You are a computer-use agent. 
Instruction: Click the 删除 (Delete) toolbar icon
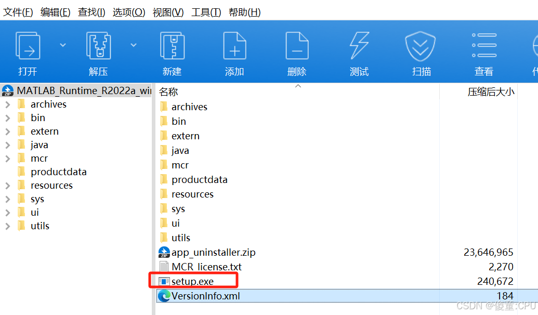pos(297,46)
